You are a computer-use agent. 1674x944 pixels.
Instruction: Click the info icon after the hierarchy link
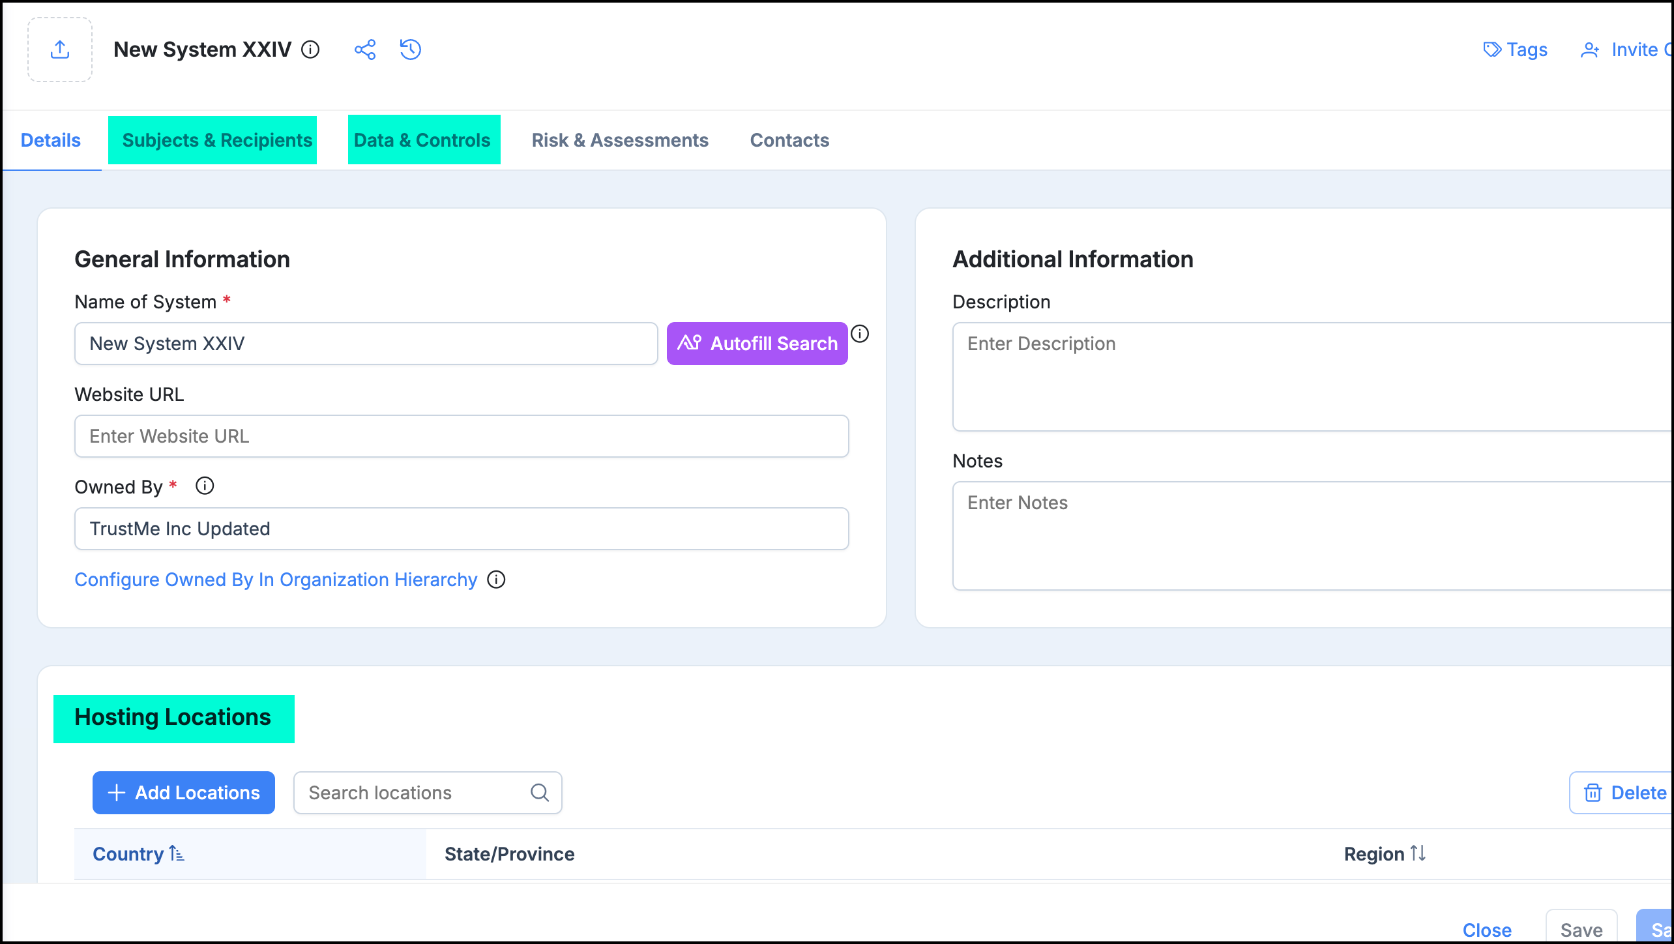pyautogui.click(x=496, y=580)
